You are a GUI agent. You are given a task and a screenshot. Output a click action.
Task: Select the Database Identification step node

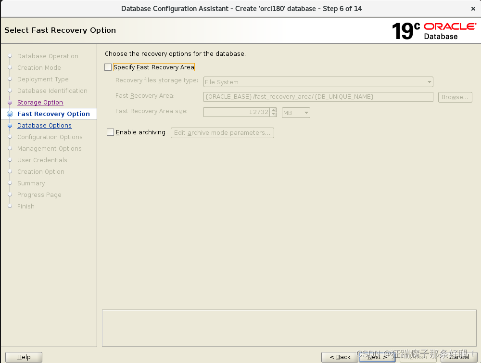pos(52,91)
